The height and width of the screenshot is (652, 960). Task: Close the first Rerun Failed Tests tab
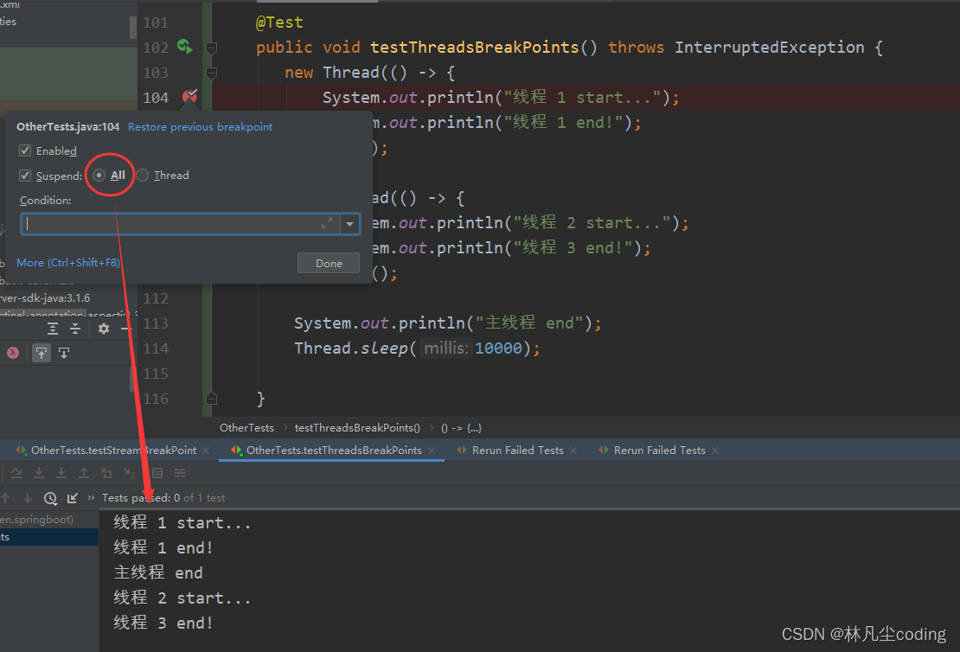click(573, 451)
